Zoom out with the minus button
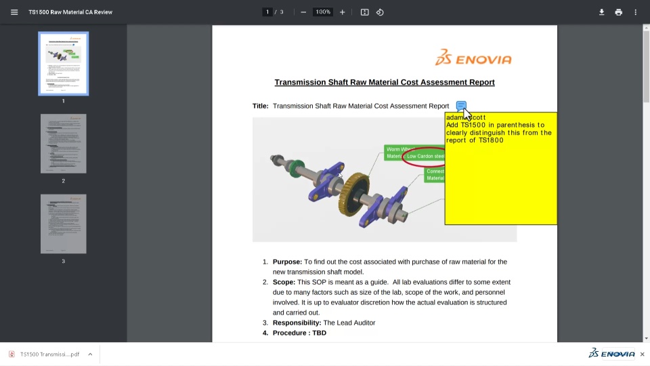This screenshot has height=366, width=650. (x=303, y=12)
